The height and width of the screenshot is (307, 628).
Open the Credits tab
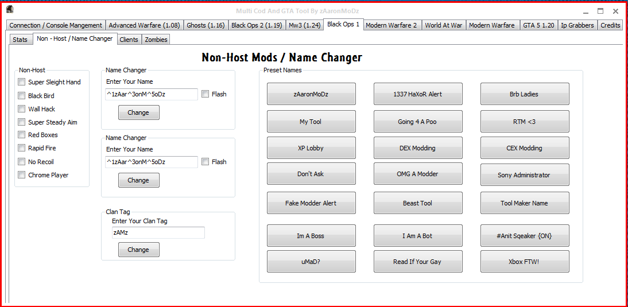point(610,25)
